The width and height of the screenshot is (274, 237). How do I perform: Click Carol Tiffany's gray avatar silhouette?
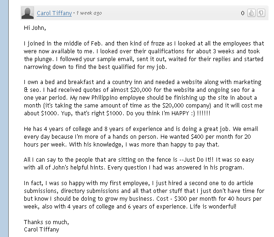click(x=28, y=13)
